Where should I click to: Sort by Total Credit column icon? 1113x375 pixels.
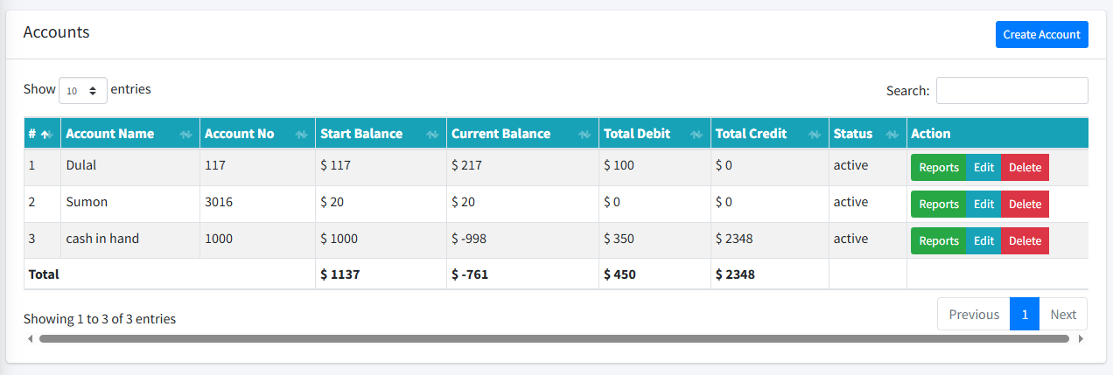(x=815, y=135)
